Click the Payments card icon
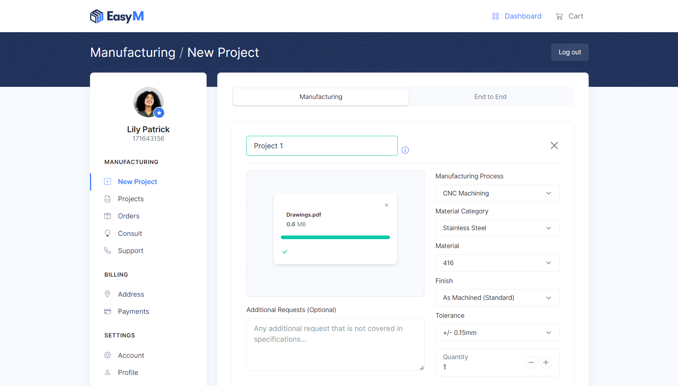The width and height of the screenshot is (678, 386). pyautogui.click(x=108, y=311)
